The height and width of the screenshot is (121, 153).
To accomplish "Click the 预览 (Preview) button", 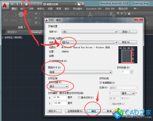I will [54, 111].
